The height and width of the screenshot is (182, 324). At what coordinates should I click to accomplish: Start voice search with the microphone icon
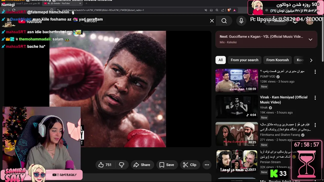(x=241, y=21)
